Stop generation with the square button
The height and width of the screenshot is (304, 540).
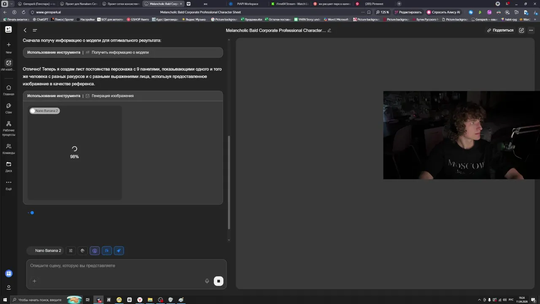[219, 281]
